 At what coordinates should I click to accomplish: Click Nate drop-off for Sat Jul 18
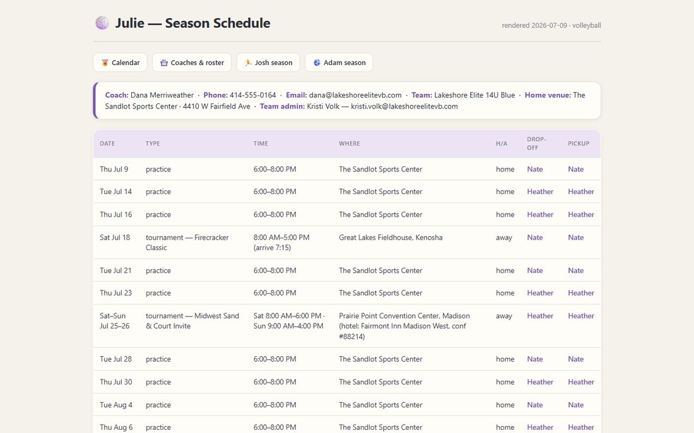point(534,238)
